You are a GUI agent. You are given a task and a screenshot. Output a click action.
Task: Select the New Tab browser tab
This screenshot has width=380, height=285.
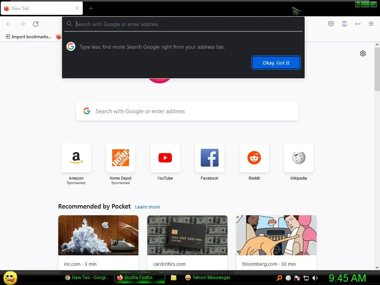pyautogui.click(x=42, y=9)
